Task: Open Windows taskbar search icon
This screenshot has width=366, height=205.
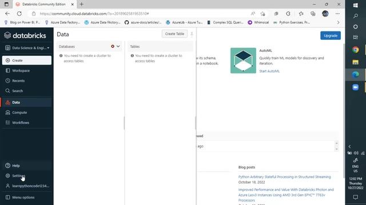Action: [356, 16]
